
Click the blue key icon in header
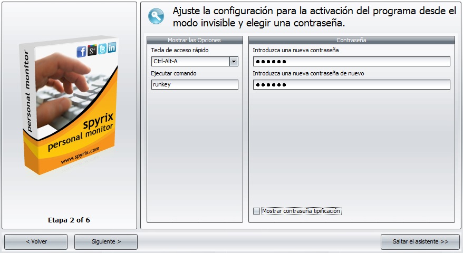point(156,16)
